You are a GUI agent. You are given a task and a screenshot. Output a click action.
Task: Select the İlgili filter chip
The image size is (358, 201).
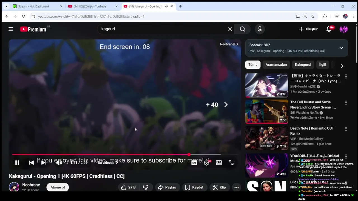pyautogui.click(x=323, y=64)
